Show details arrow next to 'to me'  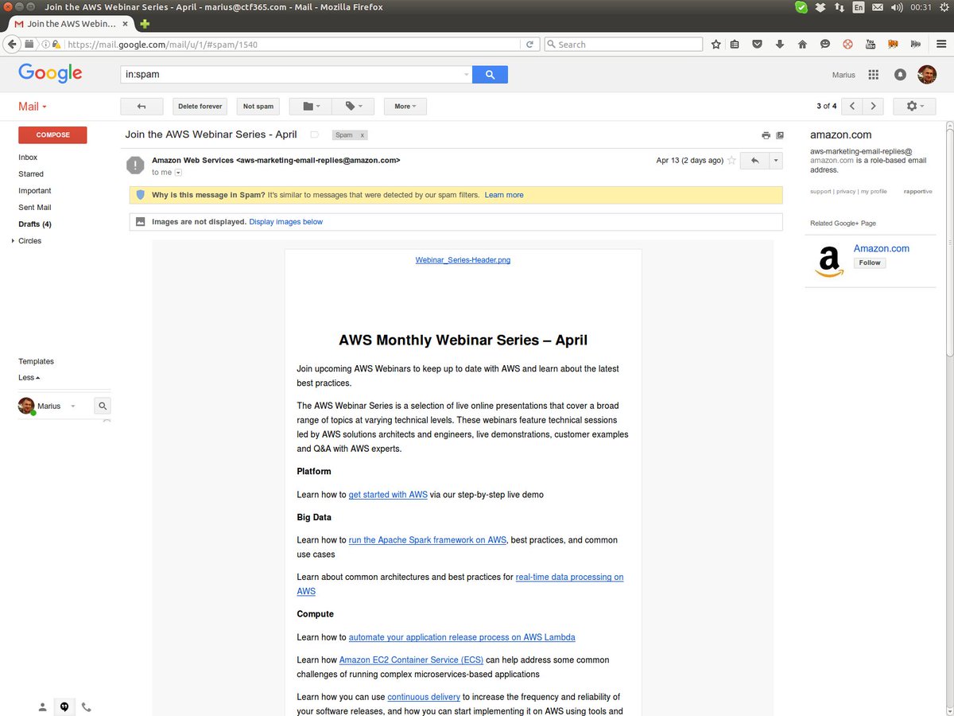coord(178,173)
